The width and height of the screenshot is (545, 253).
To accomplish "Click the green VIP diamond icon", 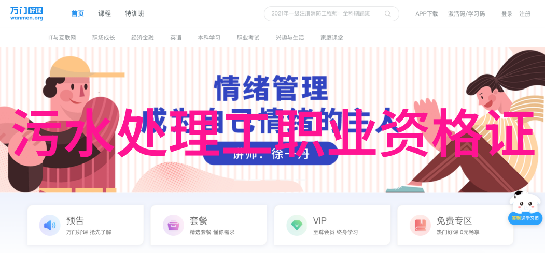I will coord(297,225).
